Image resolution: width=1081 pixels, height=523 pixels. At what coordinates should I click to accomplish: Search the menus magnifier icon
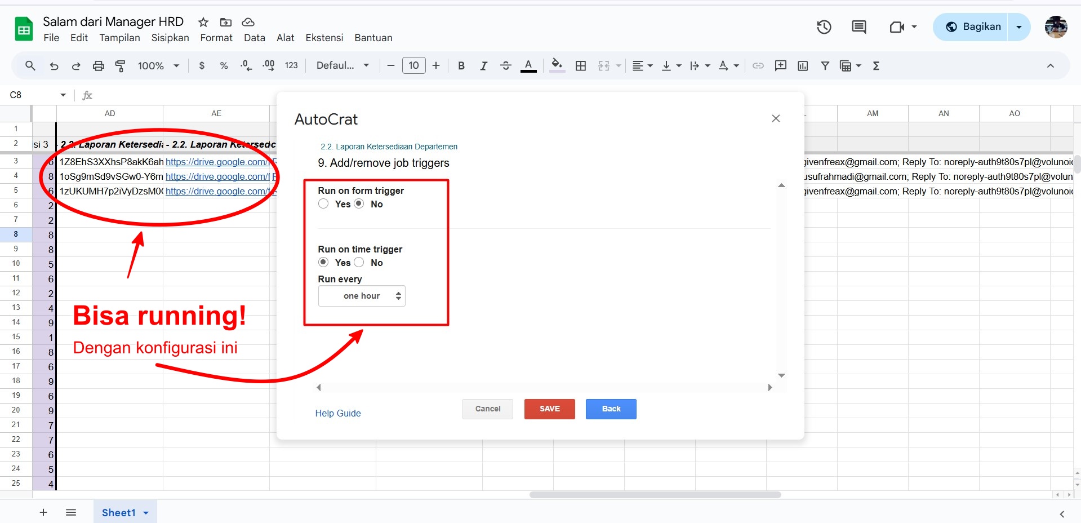click(30, 65)
